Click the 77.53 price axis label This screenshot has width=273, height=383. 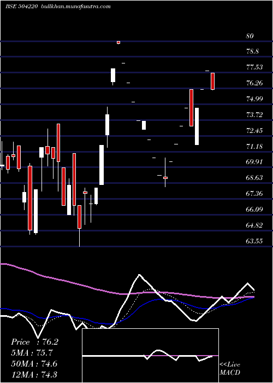point(254,67)
